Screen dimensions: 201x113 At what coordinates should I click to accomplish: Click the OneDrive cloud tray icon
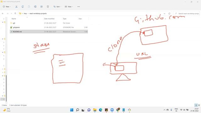point(167,110)
